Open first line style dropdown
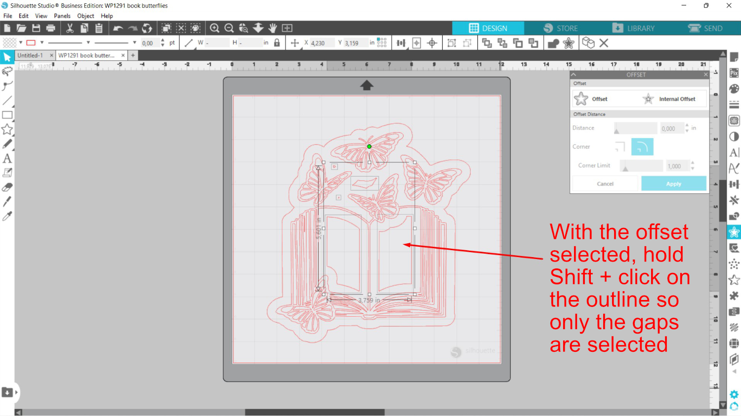741x416 pixels. coord(88,42)
